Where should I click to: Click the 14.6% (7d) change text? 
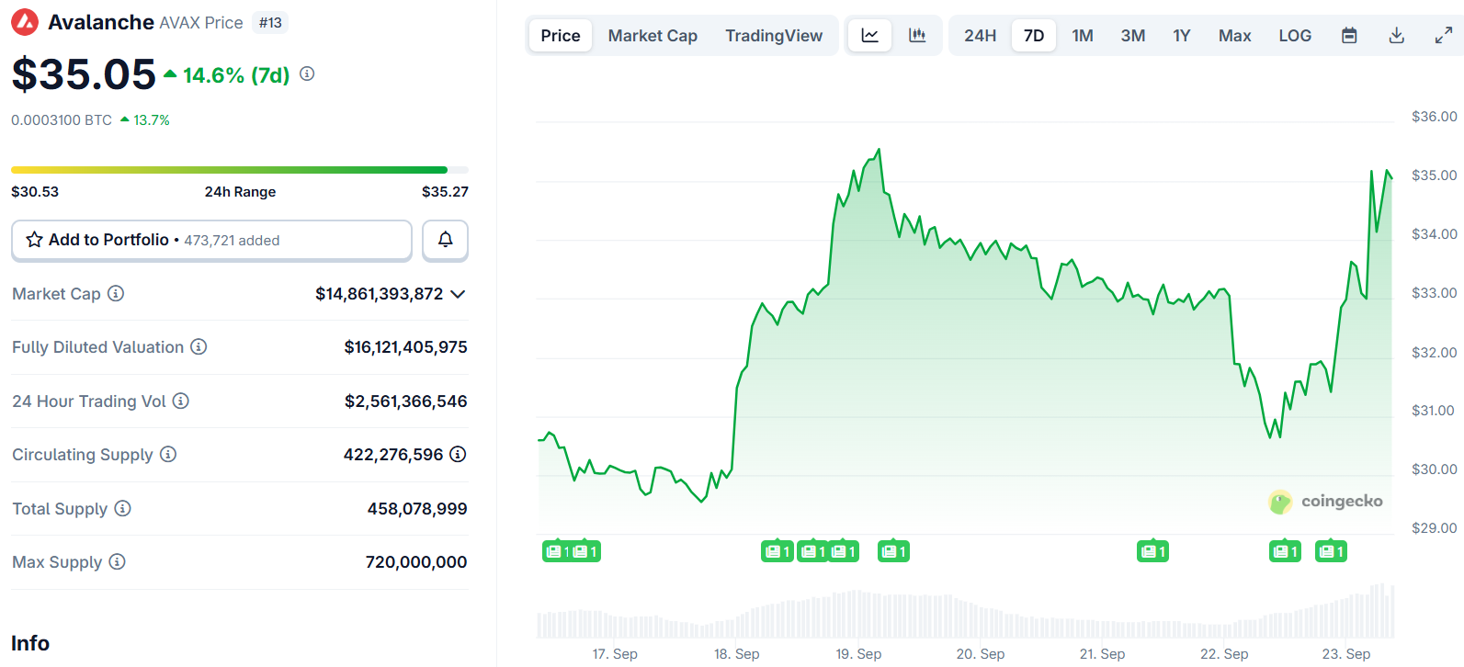236,74
